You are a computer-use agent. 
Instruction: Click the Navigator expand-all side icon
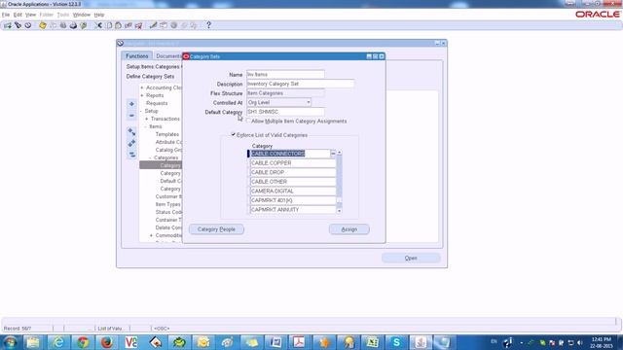pyautogui.click(x=131, y=143)
